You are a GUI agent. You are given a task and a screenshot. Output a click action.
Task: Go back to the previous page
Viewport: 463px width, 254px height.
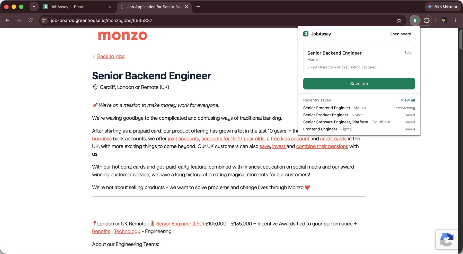coord(7,20)
